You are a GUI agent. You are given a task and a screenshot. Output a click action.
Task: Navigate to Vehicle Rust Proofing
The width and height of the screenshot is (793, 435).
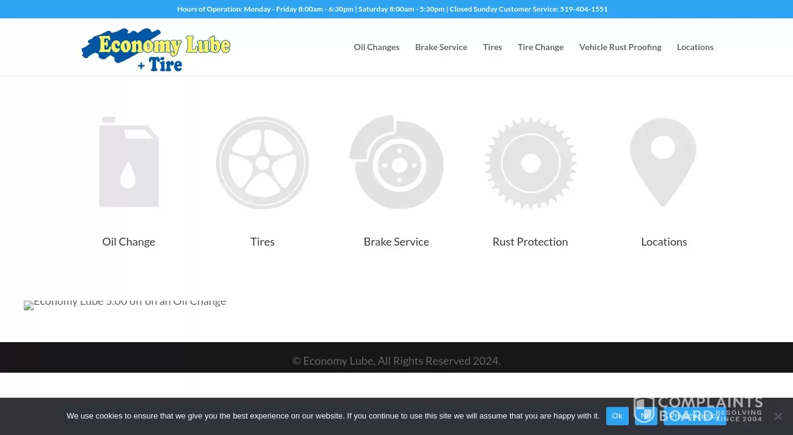pyautogui.click(x=620, y=47)
